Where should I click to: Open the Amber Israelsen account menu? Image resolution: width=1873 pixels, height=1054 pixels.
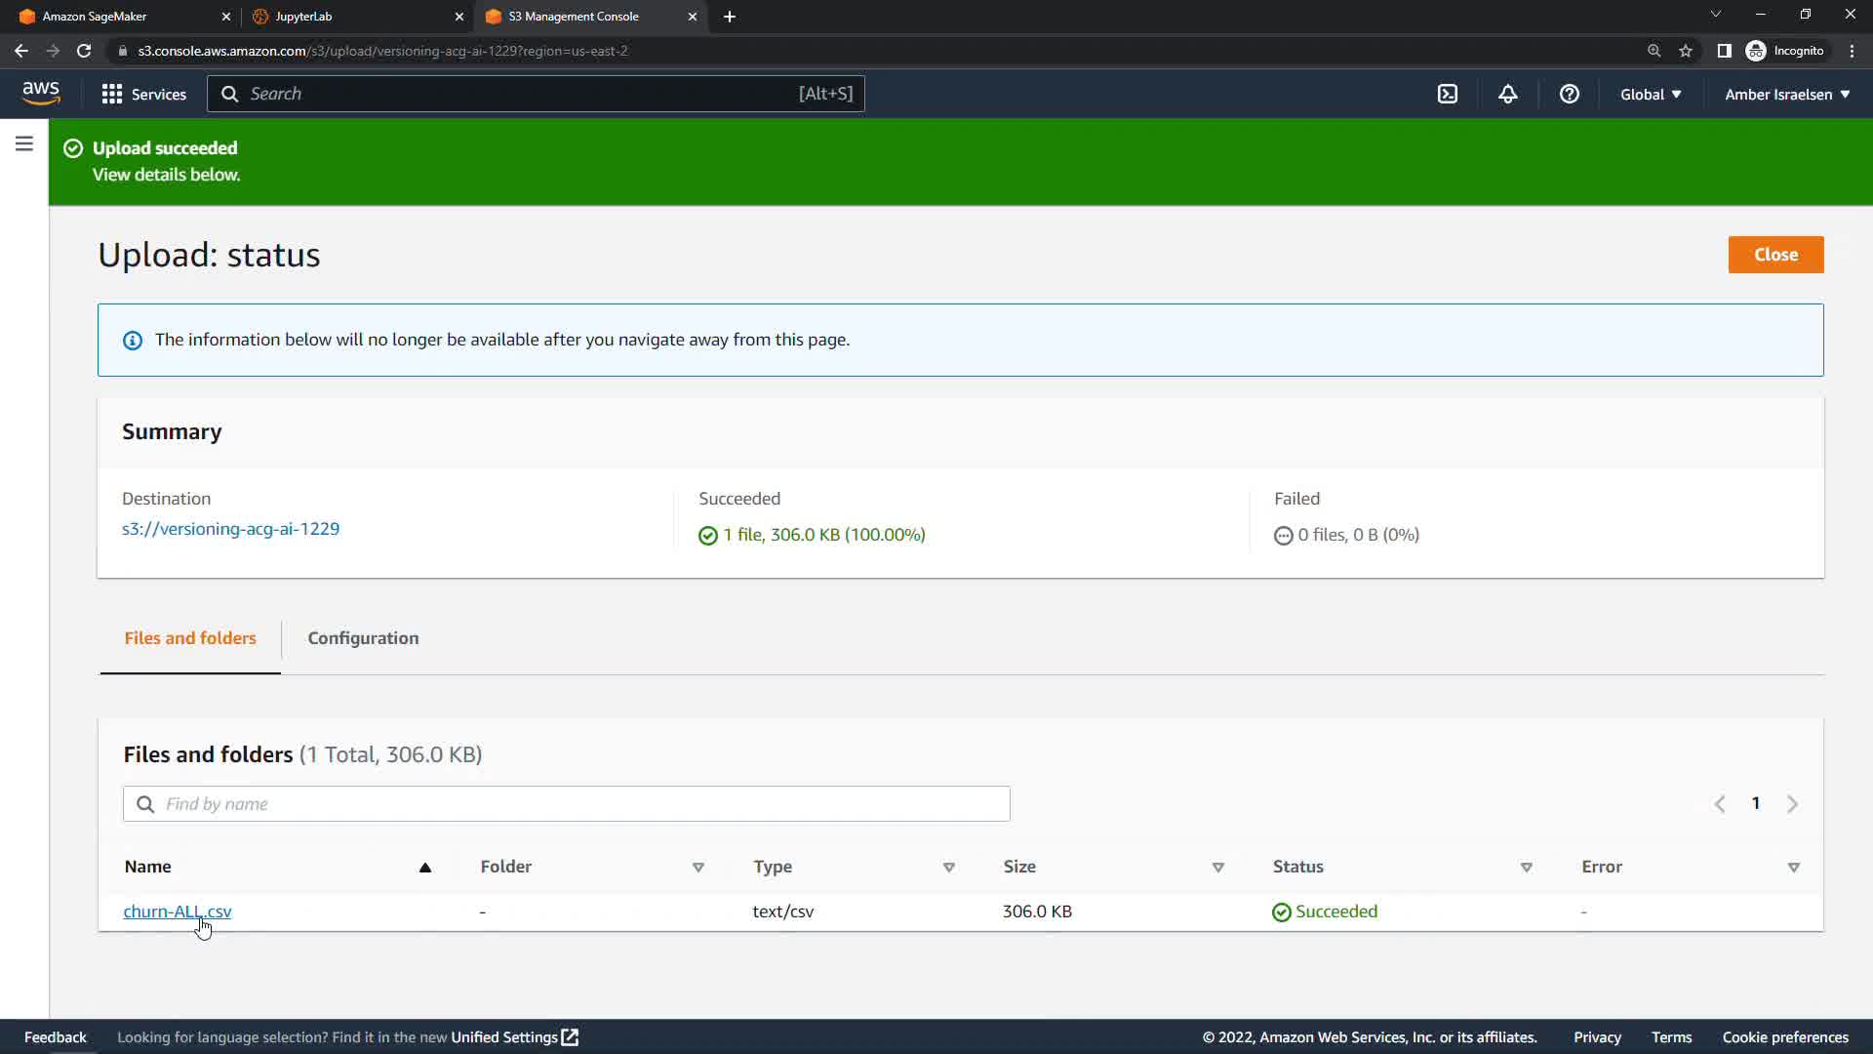point(1786,94)
